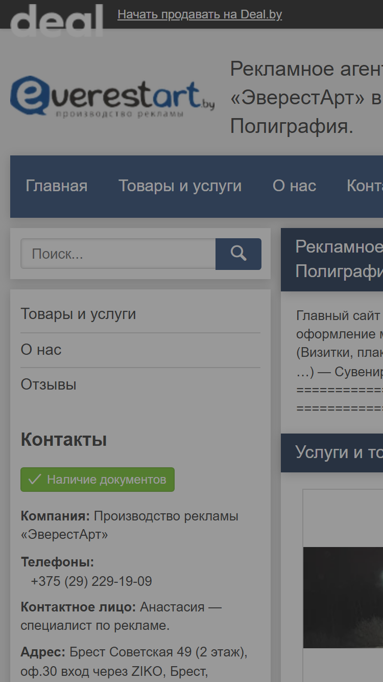Click the dark product thumbnail image
This screenshot has width=383, height=682.
[x=343, y=598]
